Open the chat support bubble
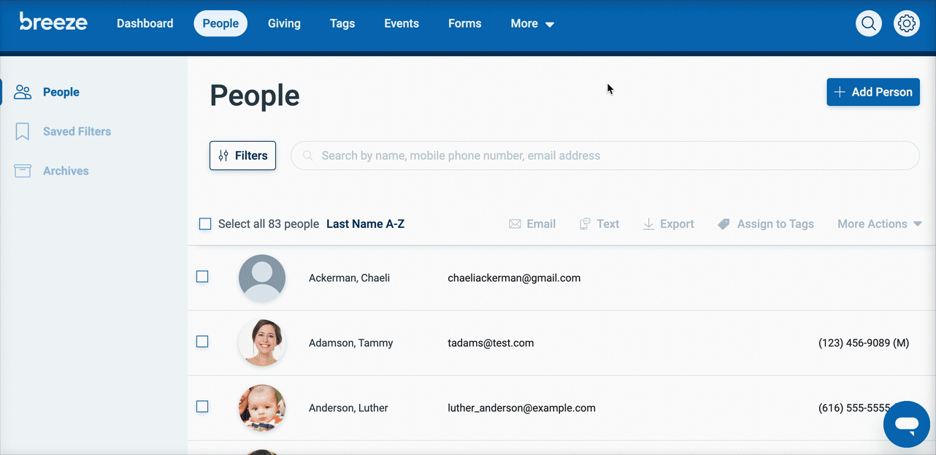The image size is (936, 455). pyautogui.click(x=907, y=424)
